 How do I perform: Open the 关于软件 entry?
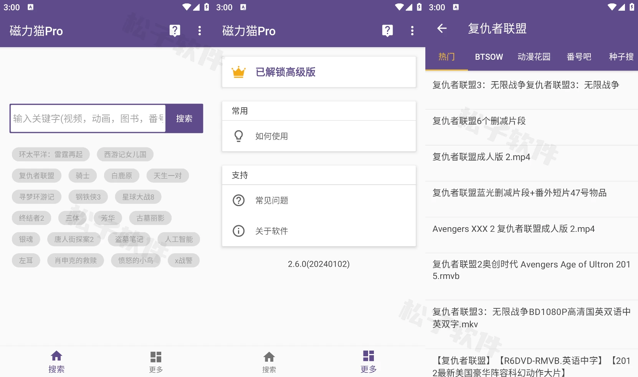[x=319, y=231]
